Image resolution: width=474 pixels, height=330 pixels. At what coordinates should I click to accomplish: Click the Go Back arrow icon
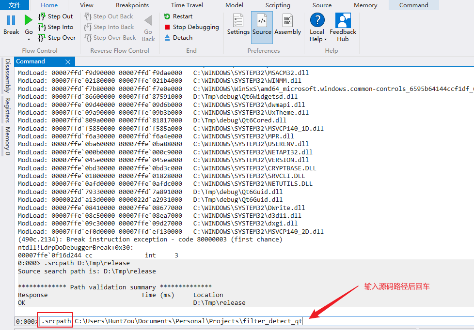pyautogui.click(x=148, y=20)
